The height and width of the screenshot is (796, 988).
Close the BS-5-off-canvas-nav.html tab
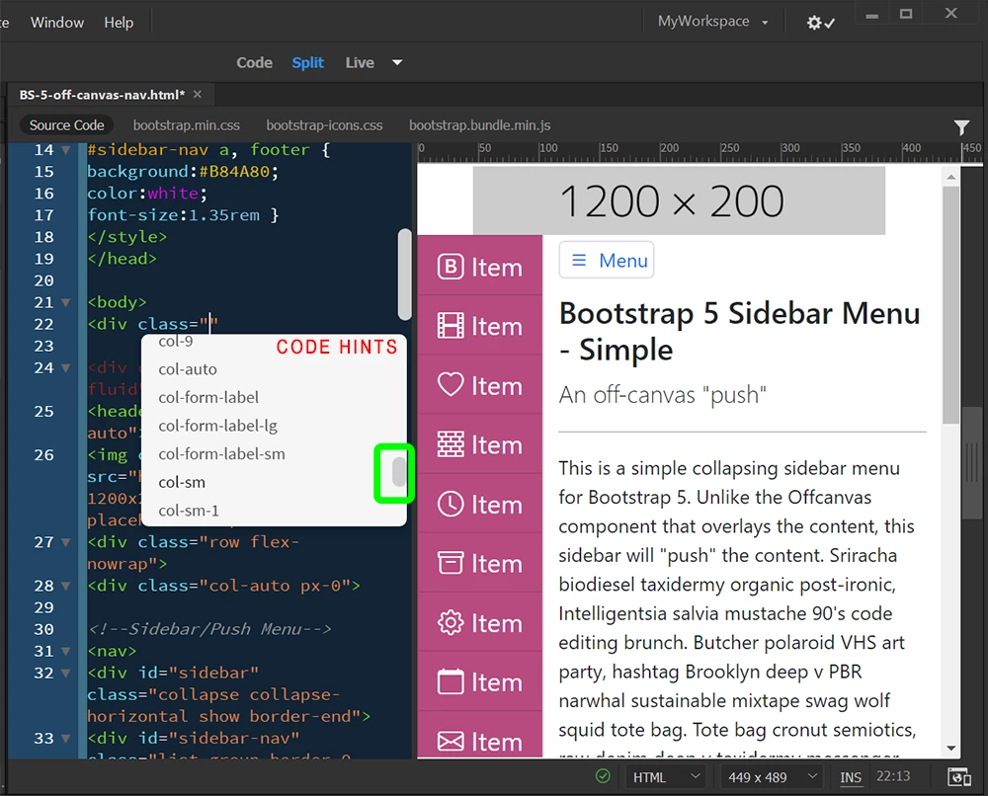coord(198,95)
